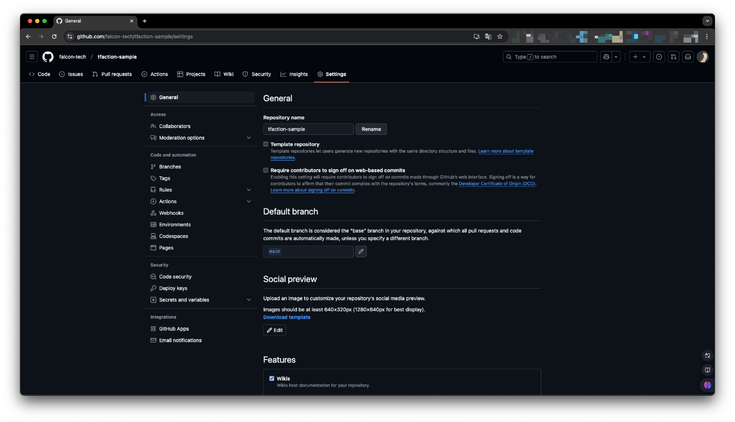
Task: Click the Download template link
Action: click(x=287, y=317)
